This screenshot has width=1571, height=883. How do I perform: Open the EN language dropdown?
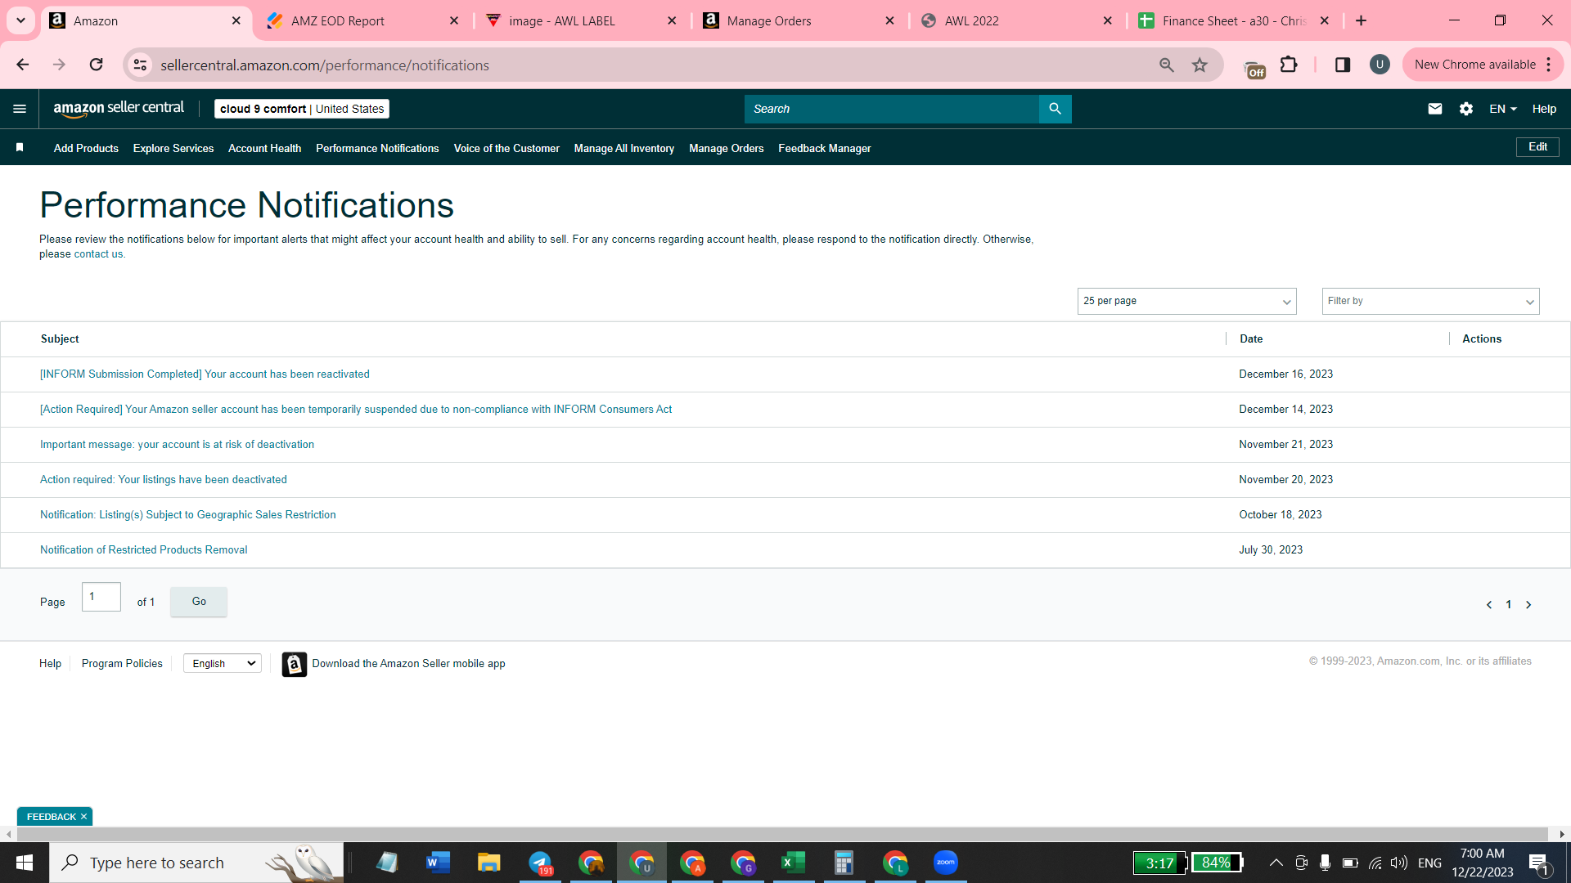(x=1503, y=109)
